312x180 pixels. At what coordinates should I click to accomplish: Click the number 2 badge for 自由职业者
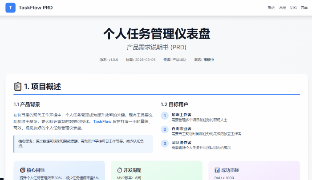pyautogui.click(x=165, y=129)
